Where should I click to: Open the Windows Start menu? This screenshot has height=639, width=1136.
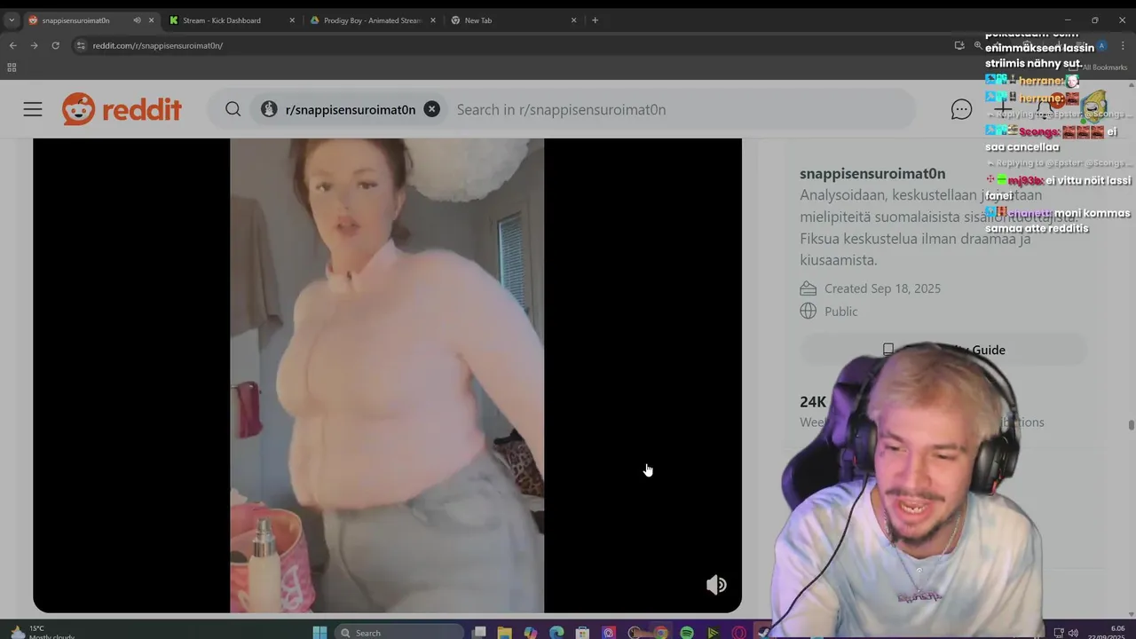319,632
